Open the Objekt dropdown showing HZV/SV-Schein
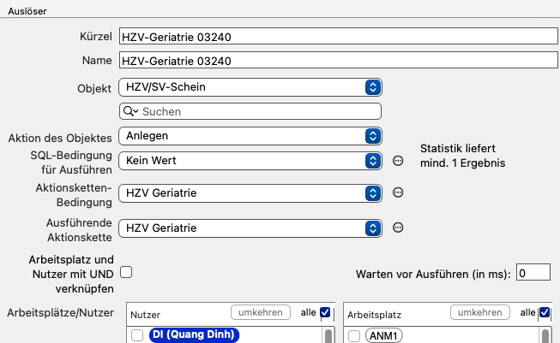The height and width of the screenshot is (343, 560). tap(250, 87)
